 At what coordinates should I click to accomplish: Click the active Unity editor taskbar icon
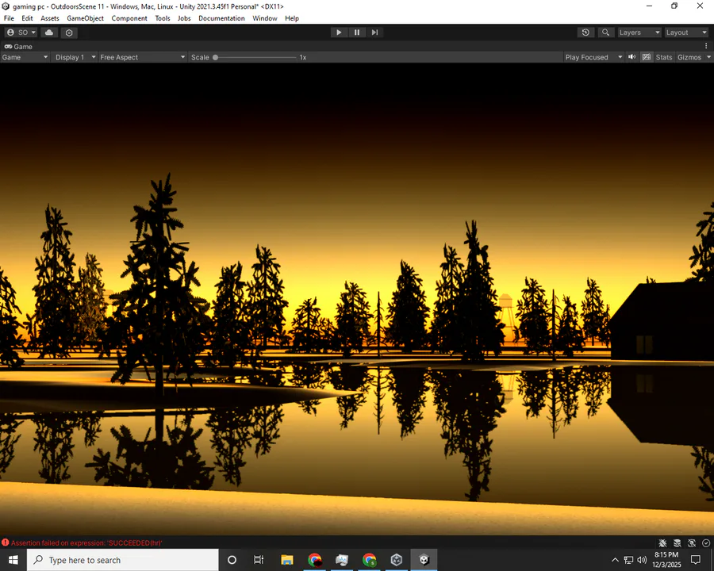(x=424, y=560)
